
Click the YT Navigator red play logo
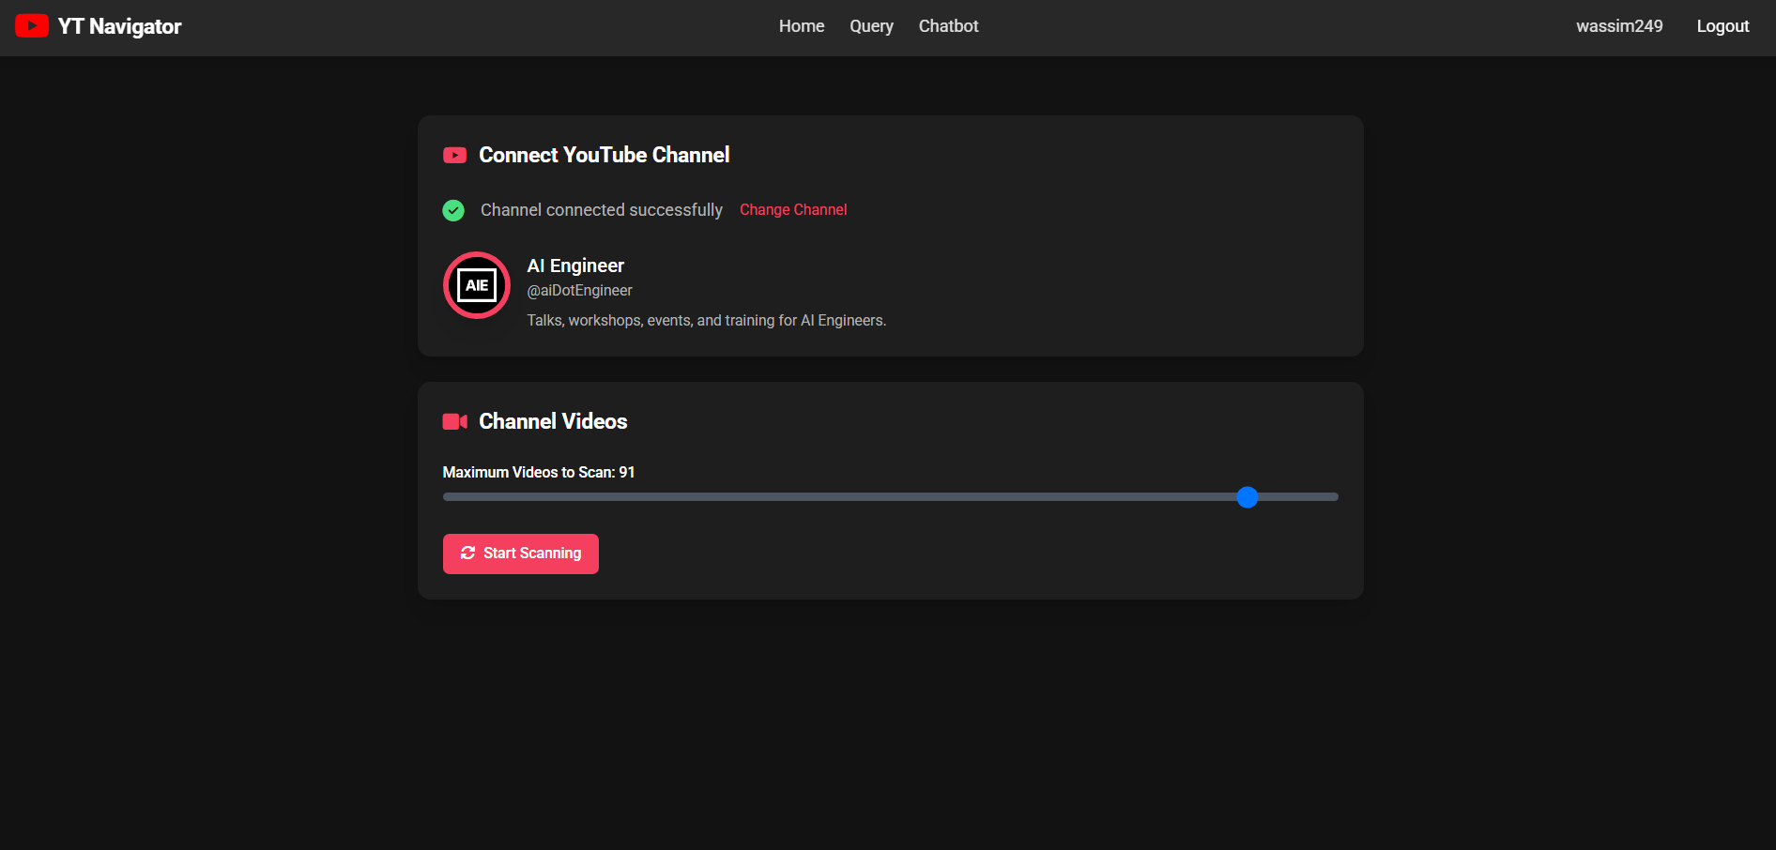pyautogui.click(x=32, y=26)
